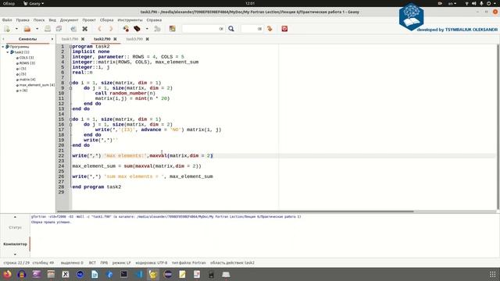Open the show applications grid button
Screen dimensions: 500x281
(x=492, y=274)
